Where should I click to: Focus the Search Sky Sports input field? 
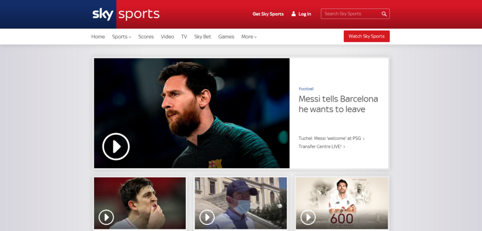(x=350, y=14)
